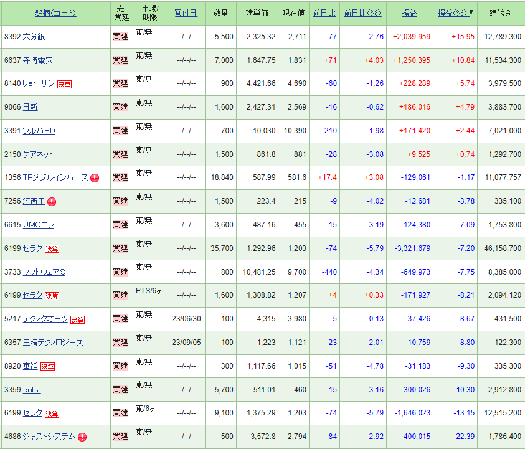The width and height of the screenshot is (525, 454).
Task: Select the percentage +15.95
Action: coord(463,37)
